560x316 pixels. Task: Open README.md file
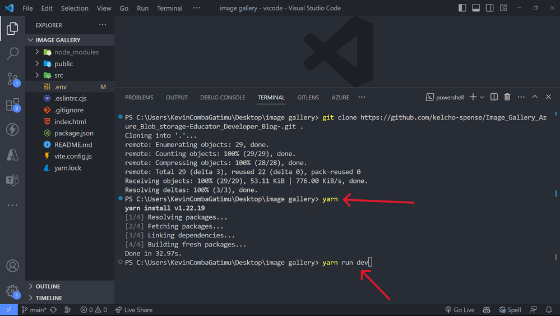coord(70,145)
